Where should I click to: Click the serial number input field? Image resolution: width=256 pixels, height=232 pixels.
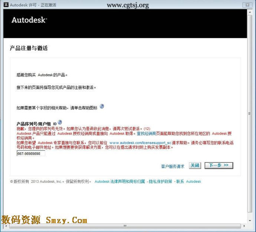(31, 153)
